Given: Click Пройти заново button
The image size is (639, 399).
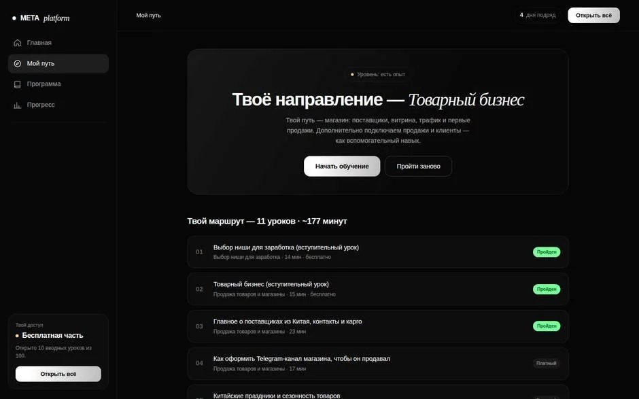Looking at the screenshot, I should (x=419, y=167).
